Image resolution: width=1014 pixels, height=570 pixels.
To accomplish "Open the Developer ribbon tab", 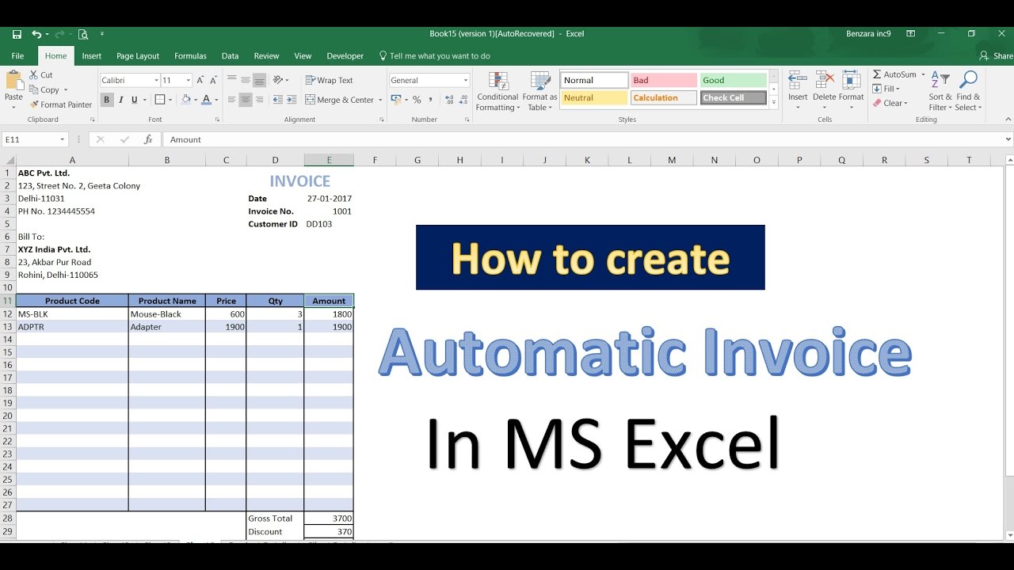I will click(x=345, y=55).
